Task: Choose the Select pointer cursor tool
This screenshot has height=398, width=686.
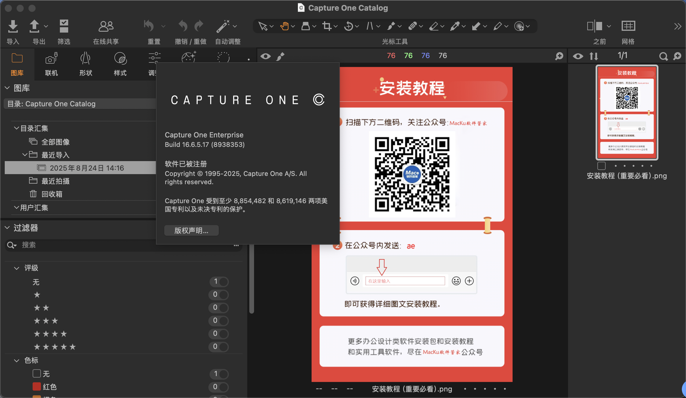Action: point(263,26)
